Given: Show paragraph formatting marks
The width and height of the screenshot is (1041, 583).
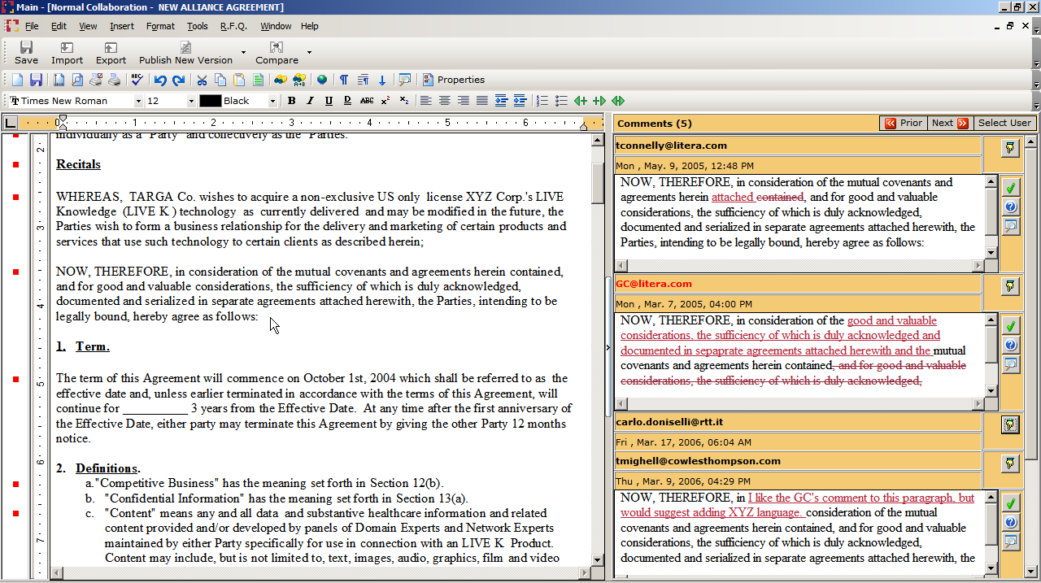Looking at the screenshot, I should tap(343, 80).
